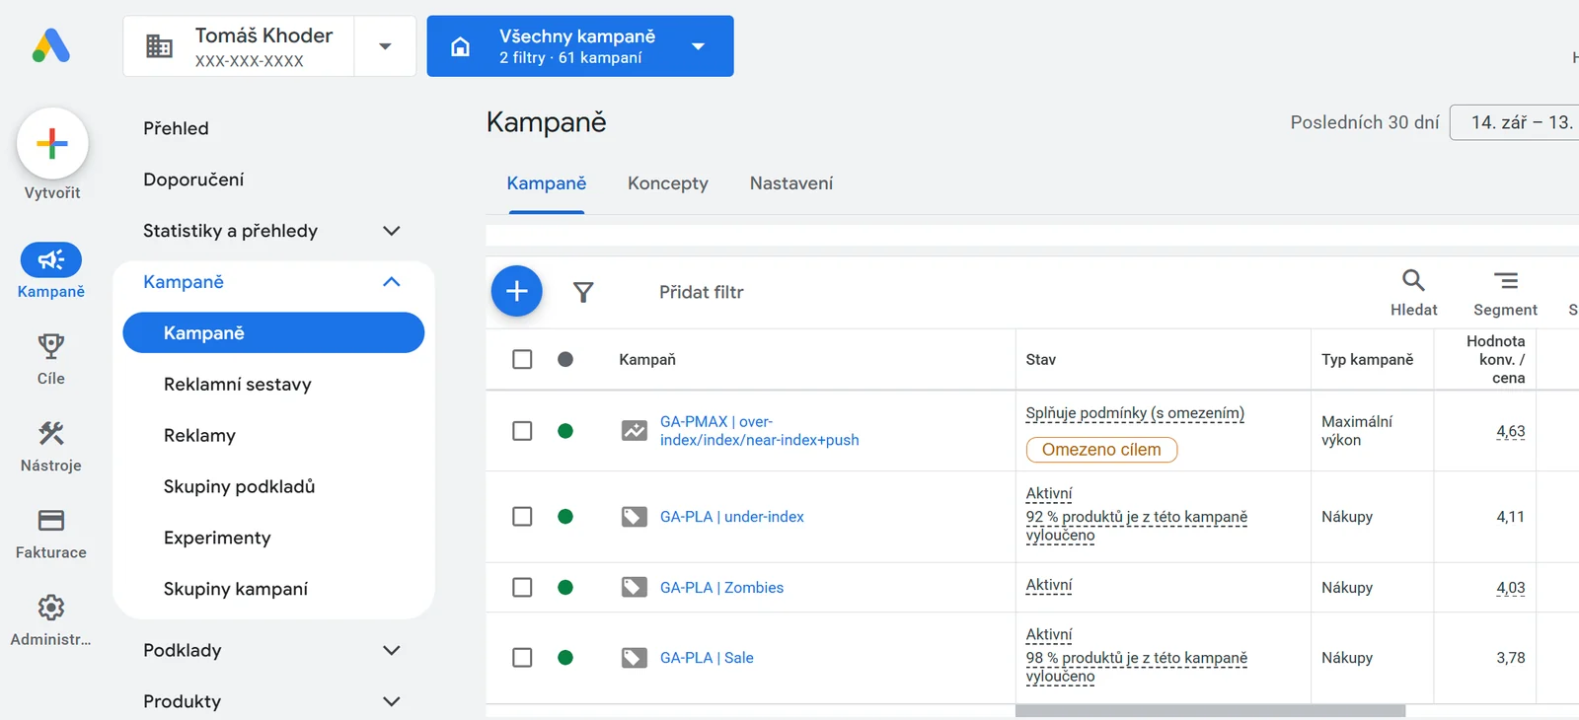Check the GA-PLA Zombies row checkbox
This screenshot has width=1579, height=720.
click(522, 588)
